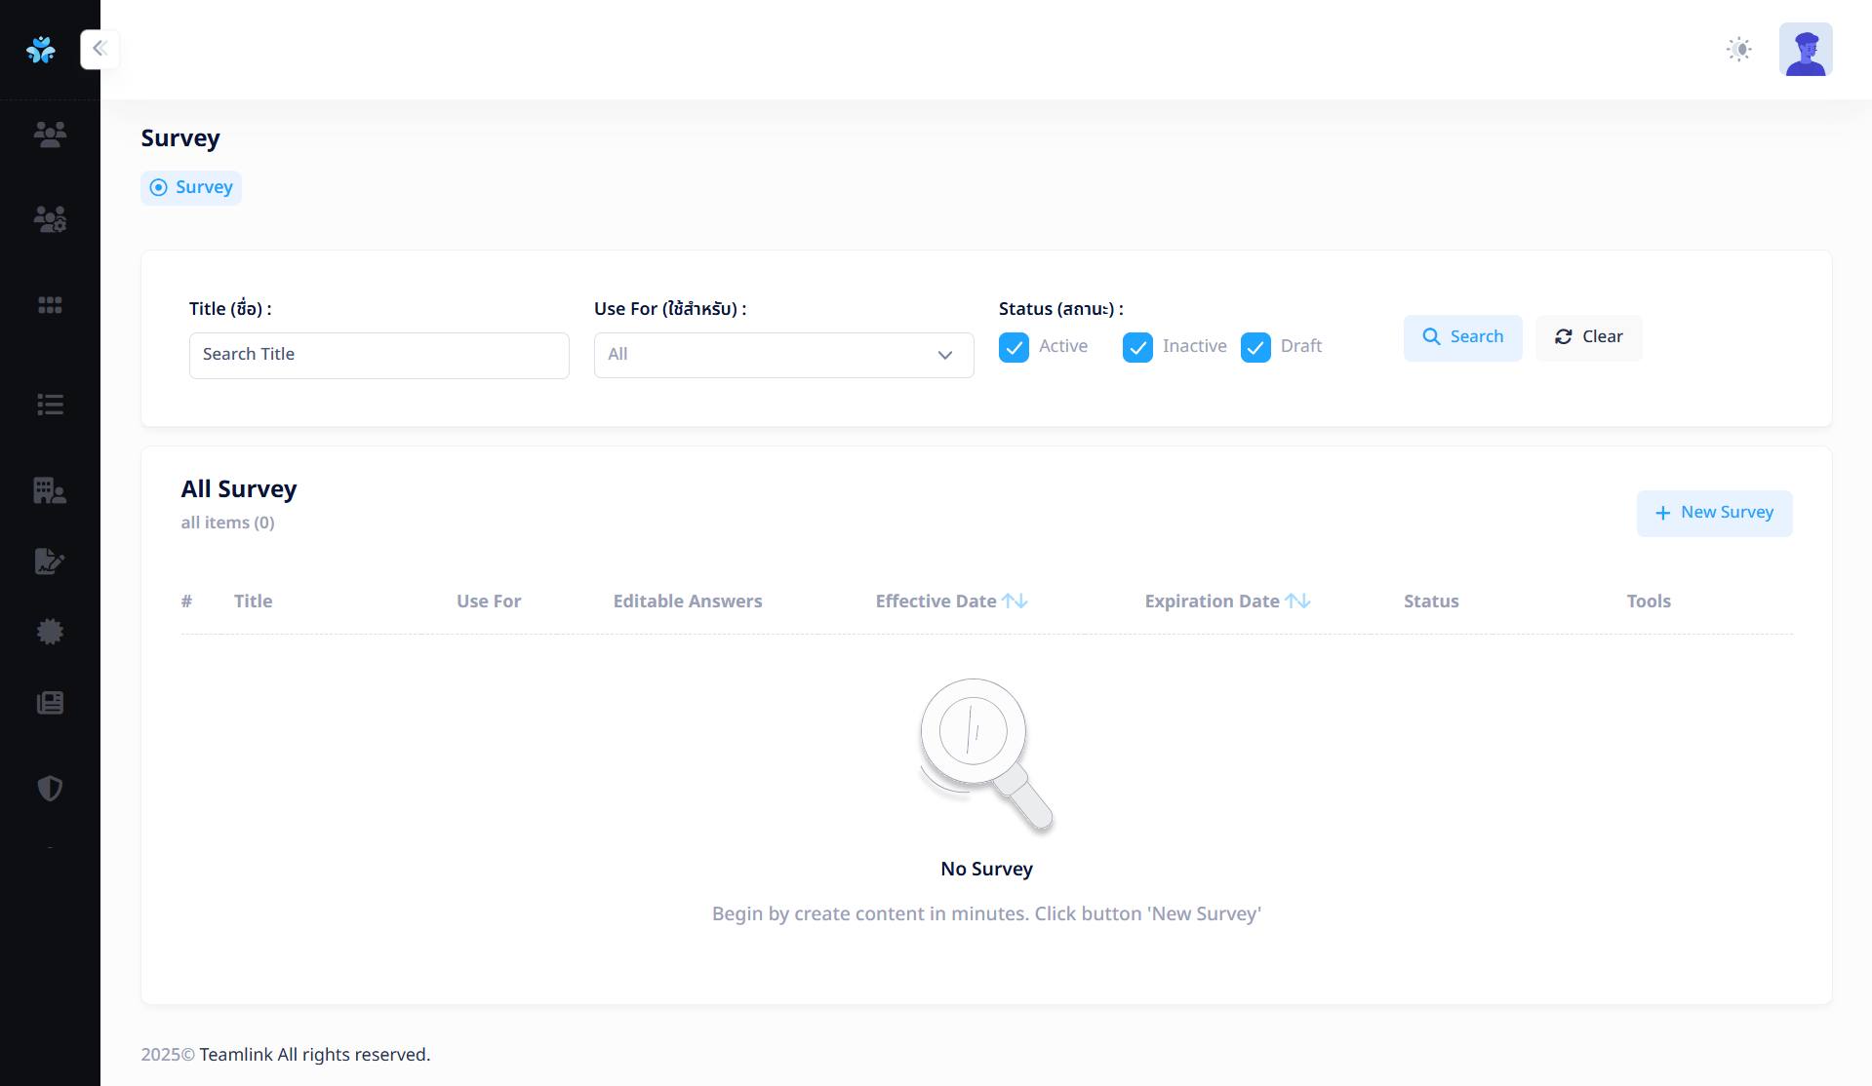Click the New Survey button
The width and height of the screenshot is (1872, 1086).
pos(1714,513)
